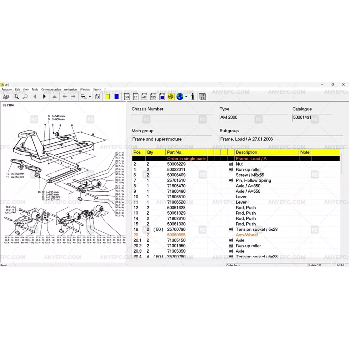Viewport: 349px width, 349px height.
Task: Open the Tools menu
Action: 35,90
